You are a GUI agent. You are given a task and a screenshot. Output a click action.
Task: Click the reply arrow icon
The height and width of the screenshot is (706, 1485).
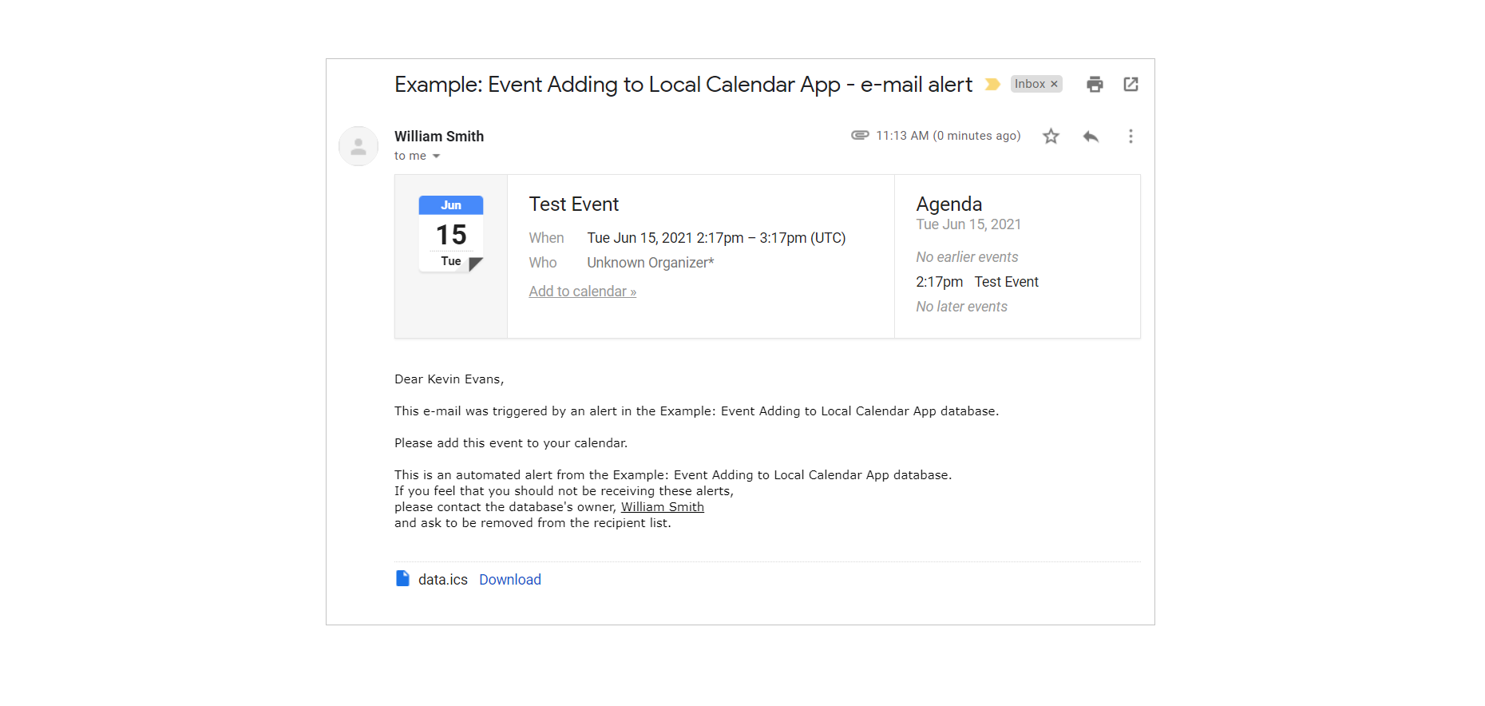(1091, 137)
